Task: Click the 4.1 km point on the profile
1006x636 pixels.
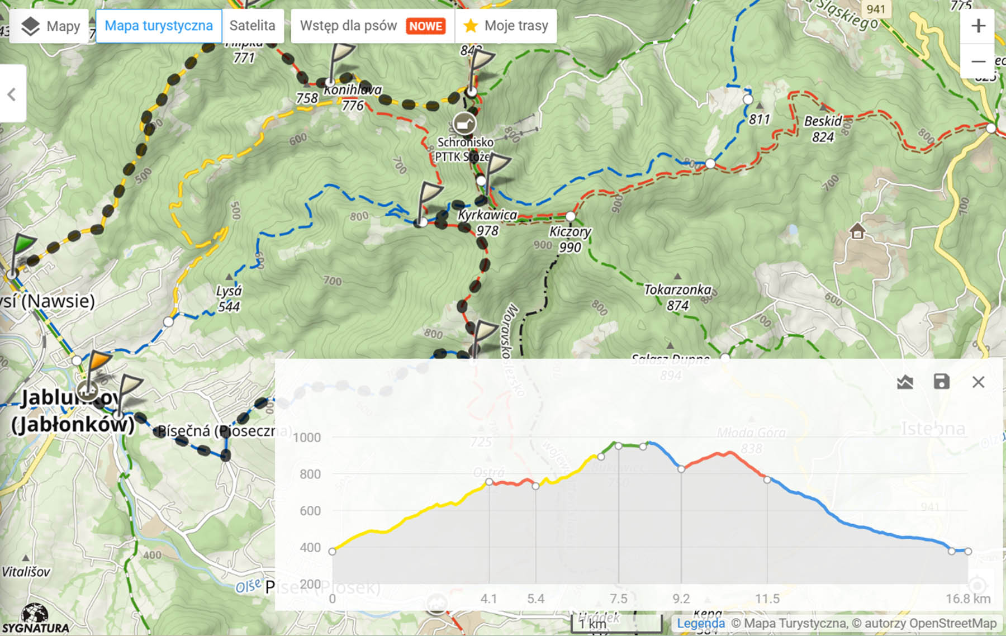Action: (489, 482)
